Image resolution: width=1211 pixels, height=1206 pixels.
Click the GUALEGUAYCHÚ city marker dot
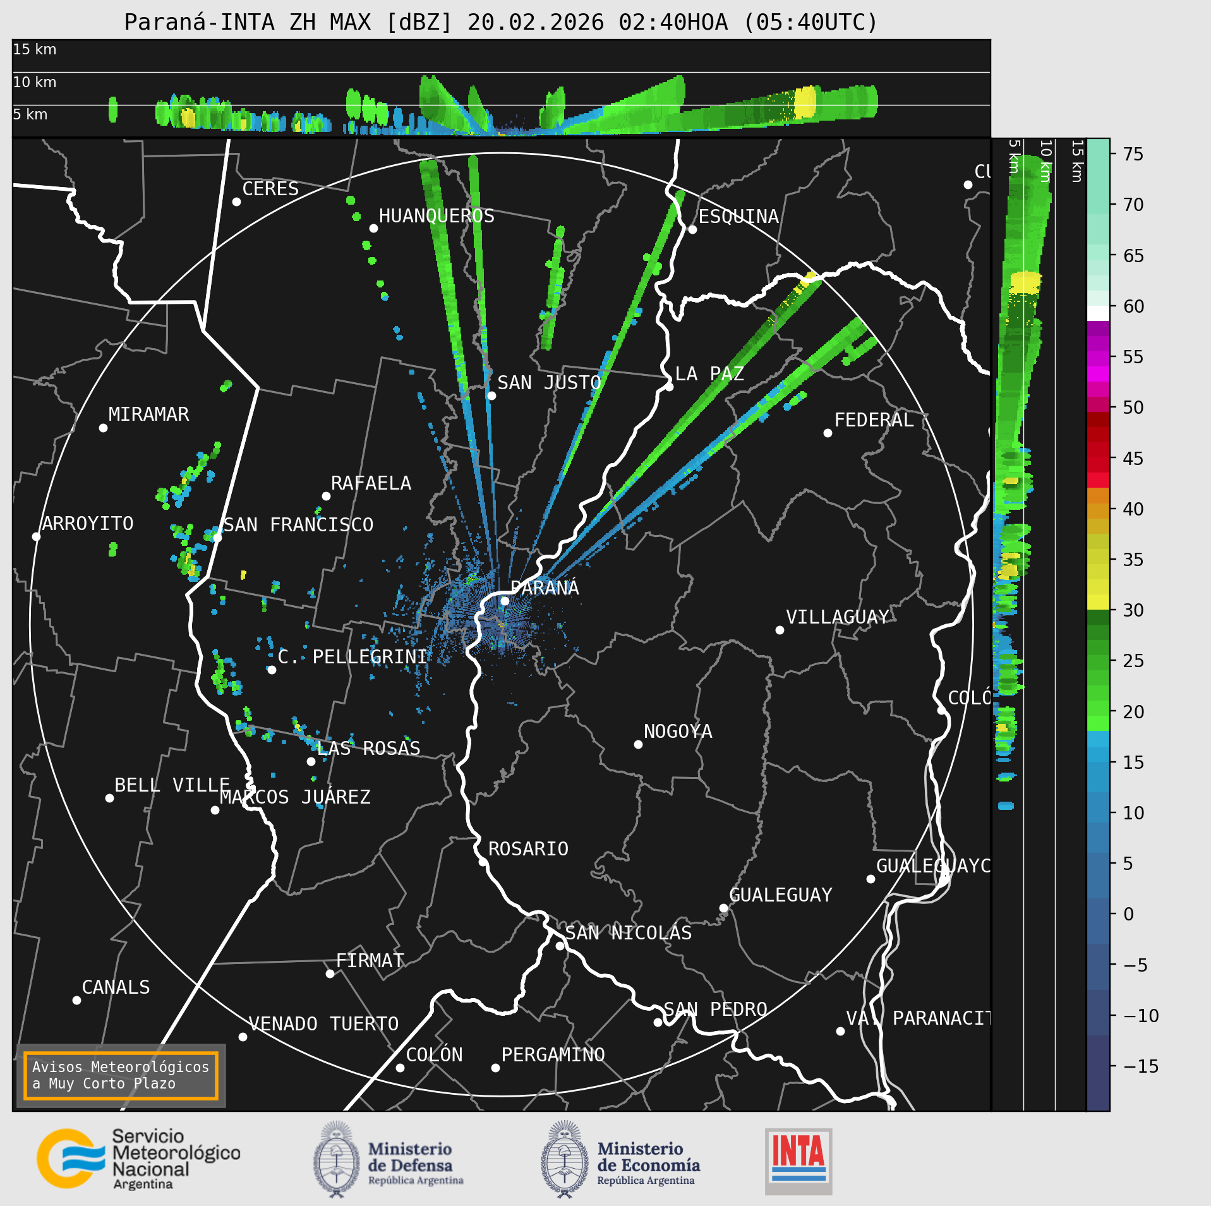(871, 879)
